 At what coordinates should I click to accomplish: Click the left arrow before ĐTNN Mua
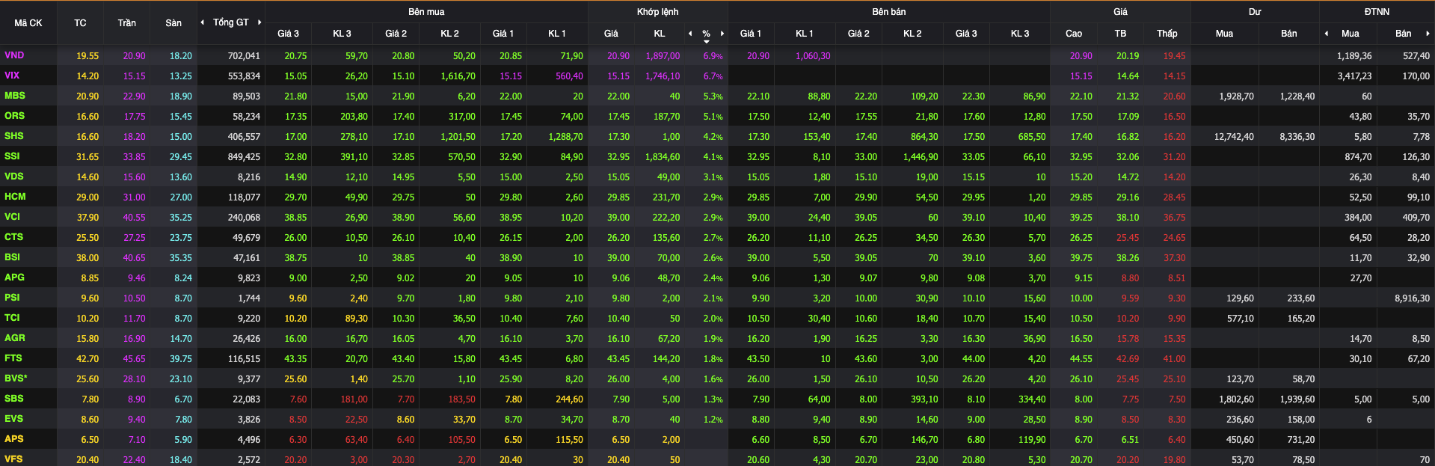[1327, 34]
